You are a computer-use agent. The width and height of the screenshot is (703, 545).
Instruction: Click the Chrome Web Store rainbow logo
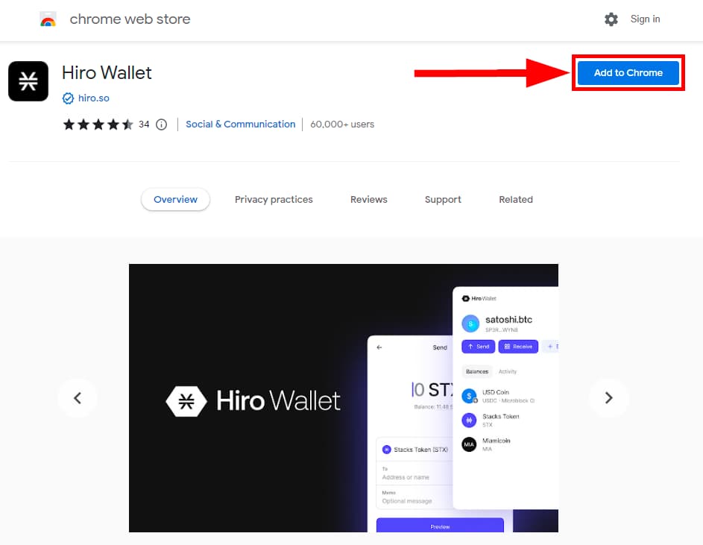point(48,19)
